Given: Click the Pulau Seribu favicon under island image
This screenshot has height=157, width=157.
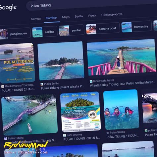Looking at the screenshot, I should point(42,84).
